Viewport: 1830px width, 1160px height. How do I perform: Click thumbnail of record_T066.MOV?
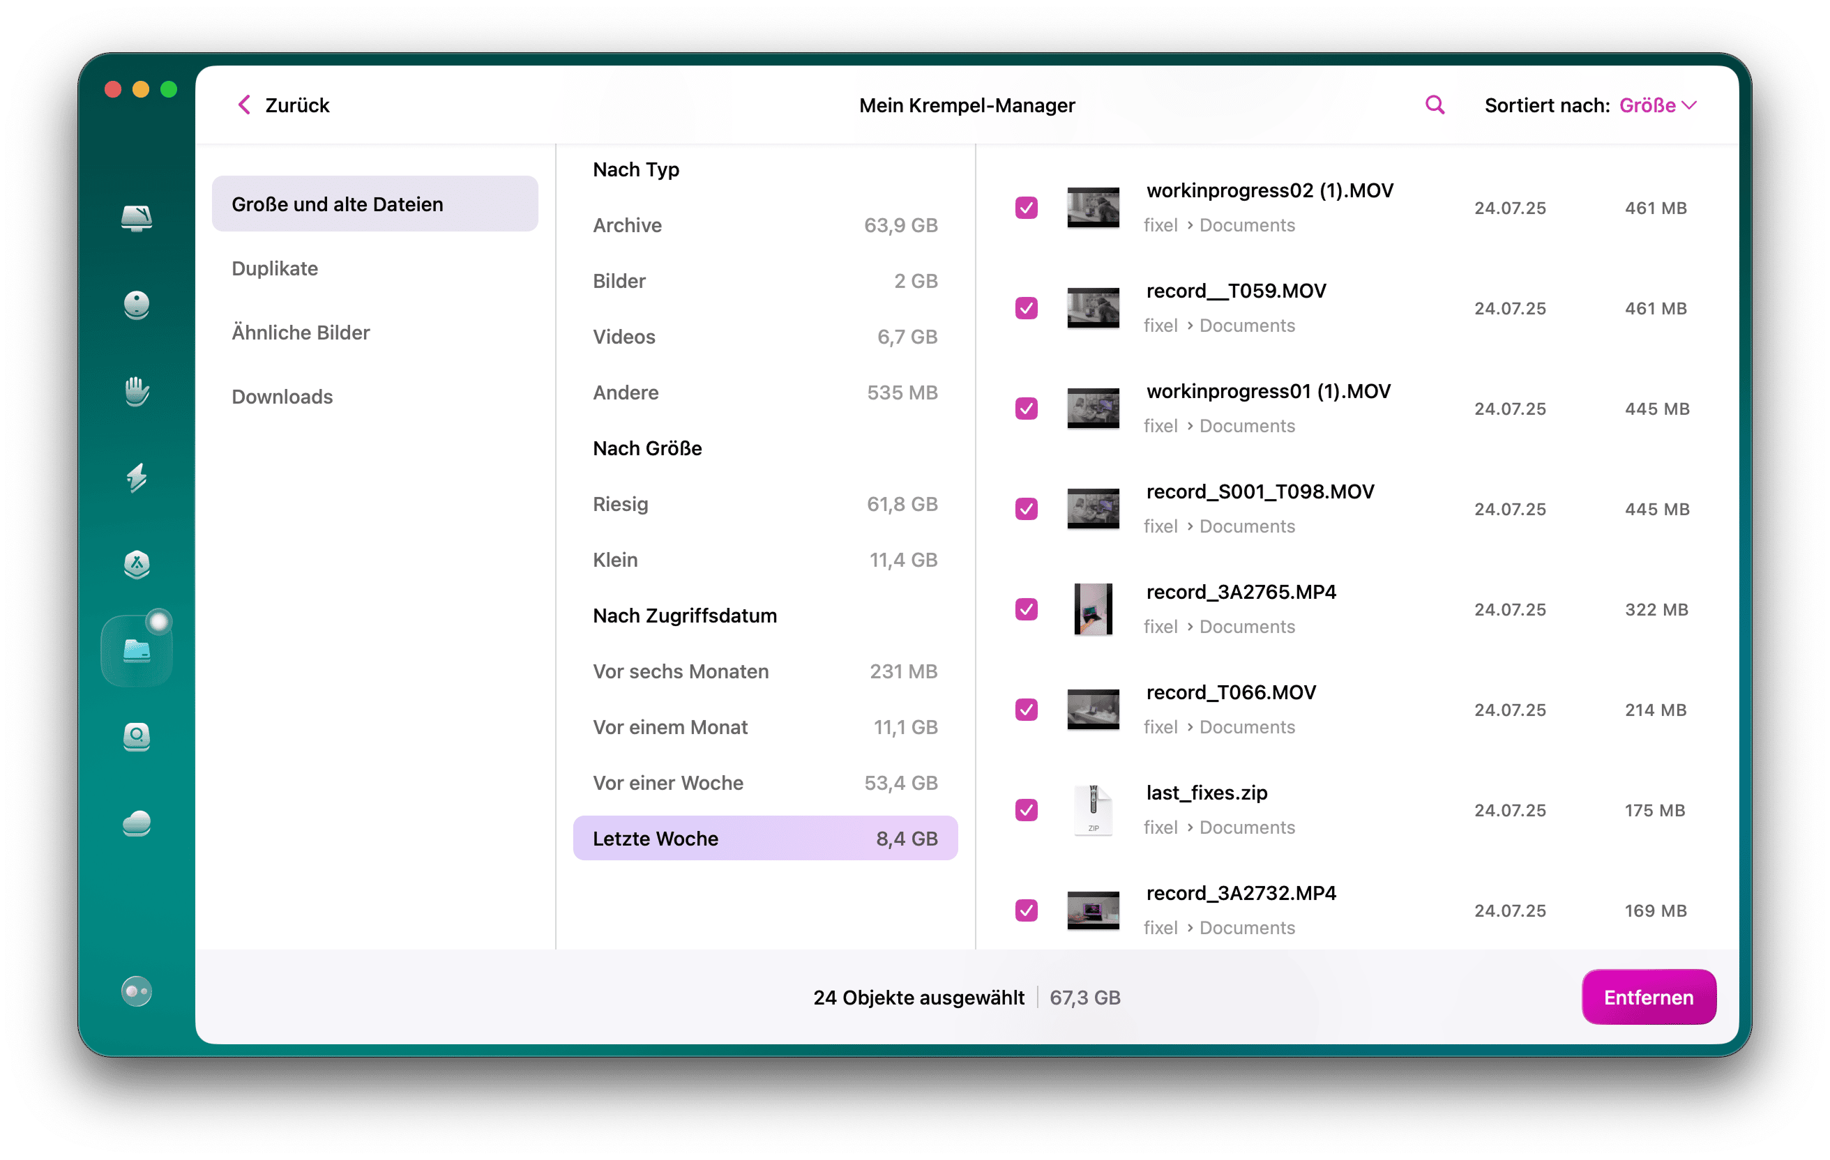click(x=1093, y=710)
